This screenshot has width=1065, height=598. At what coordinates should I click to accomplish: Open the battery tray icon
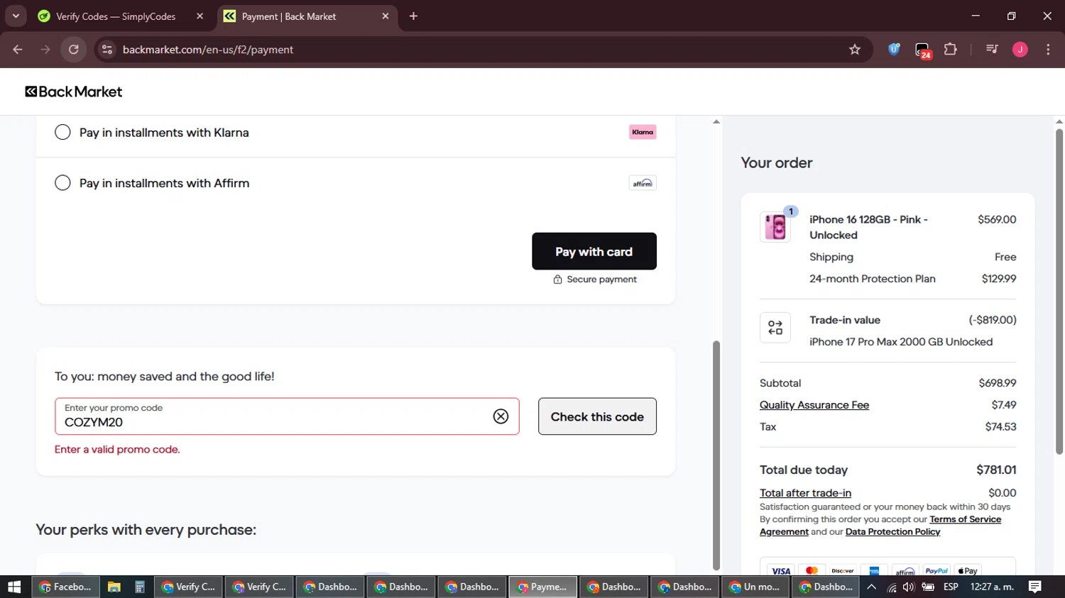click(x=928, y=587)
